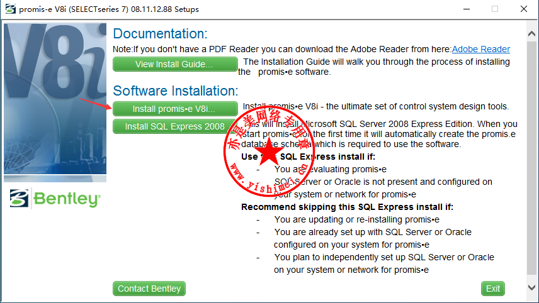Open Contact Bentley button
The image size is (539, 303).
pyautogui.click(x=149, y=289)
